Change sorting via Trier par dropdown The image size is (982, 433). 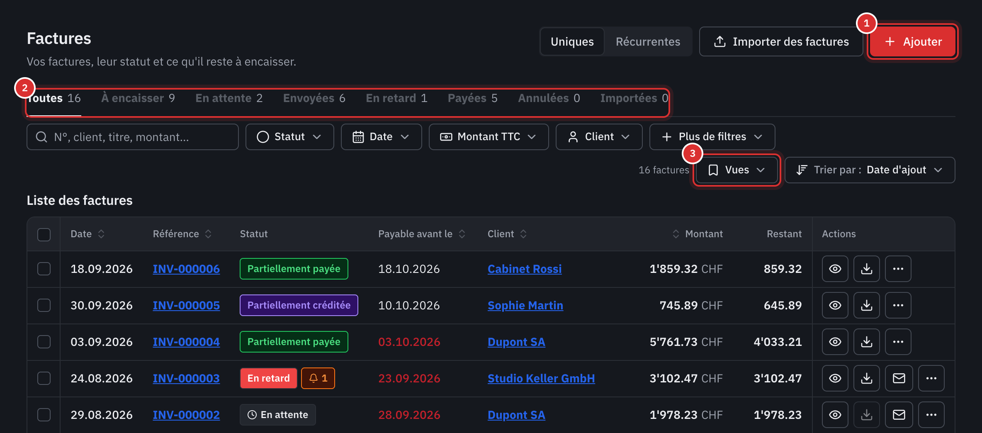[870, 170]
